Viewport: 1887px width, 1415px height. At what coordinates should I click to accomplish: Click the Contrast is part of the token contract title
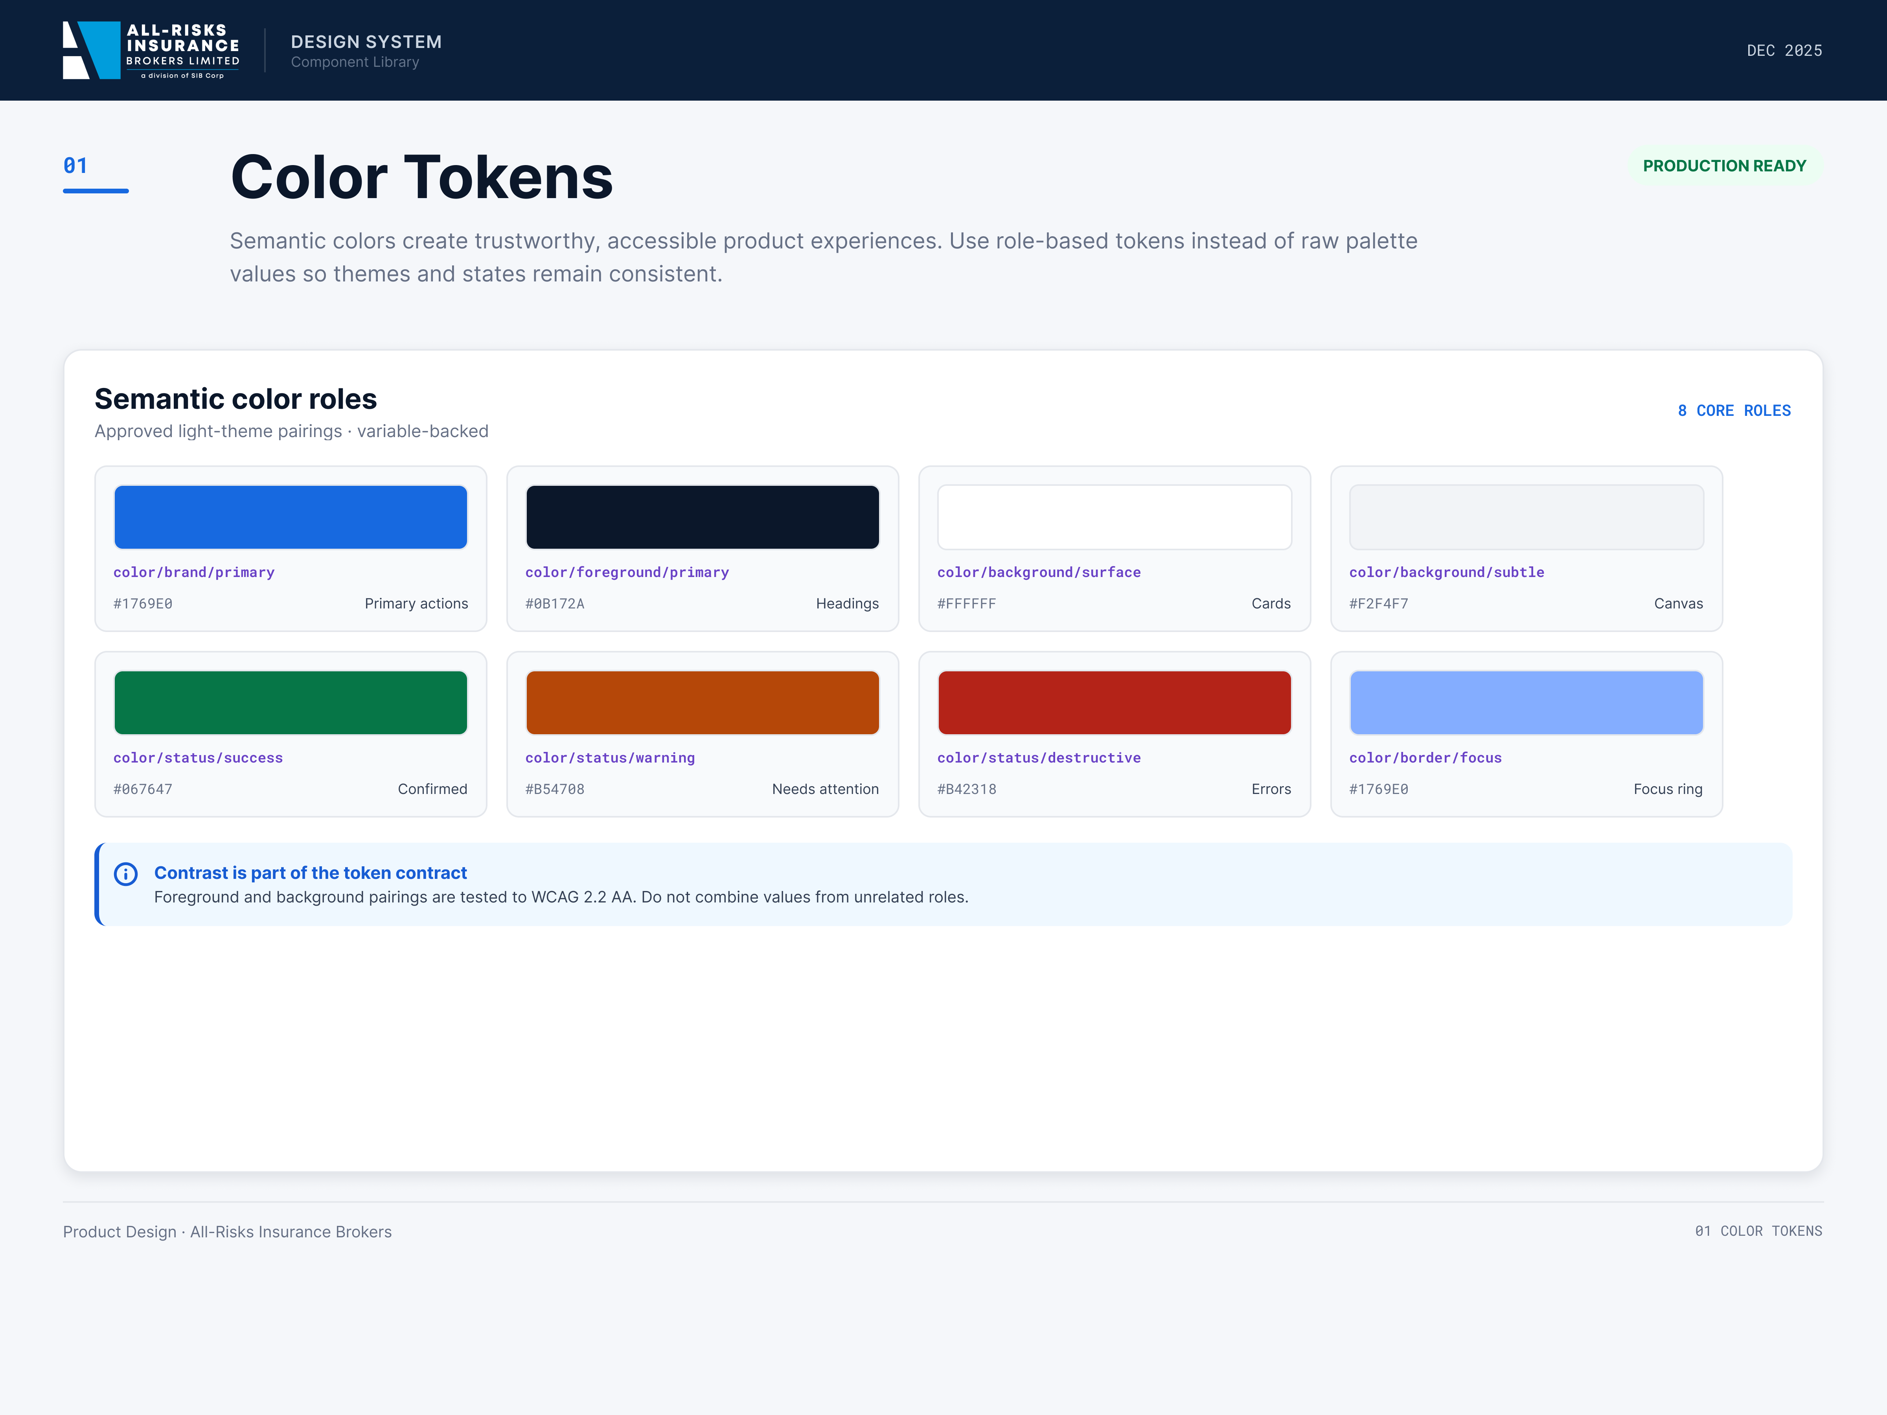tap(311, 873)
